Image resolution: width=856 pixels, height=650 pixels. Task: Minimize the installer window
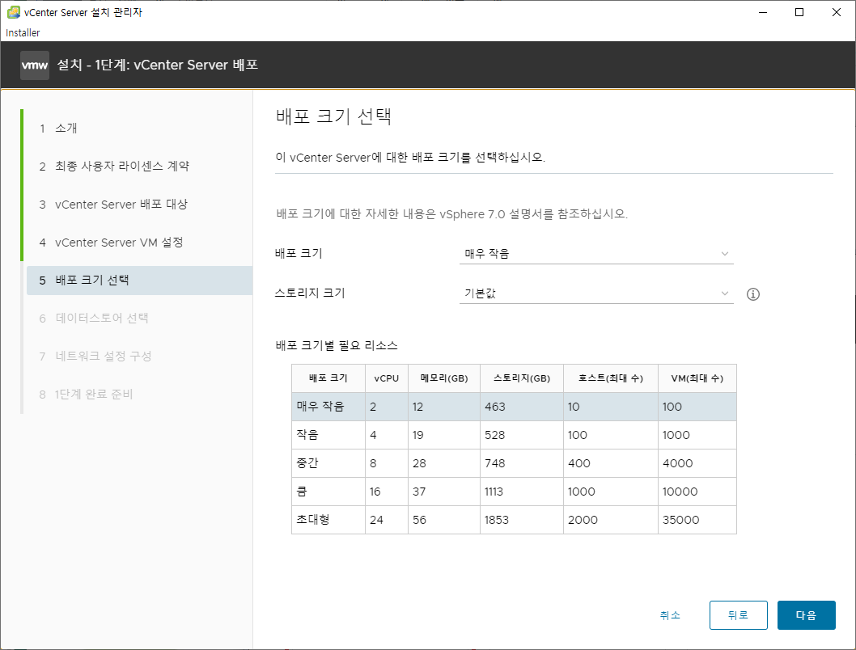763,12
